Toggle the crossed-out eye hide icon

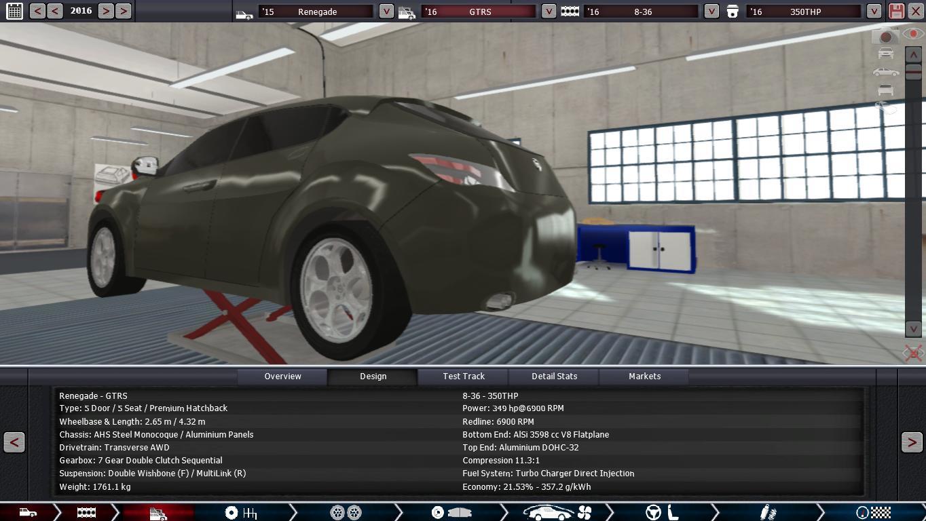(x=913, y=353)
